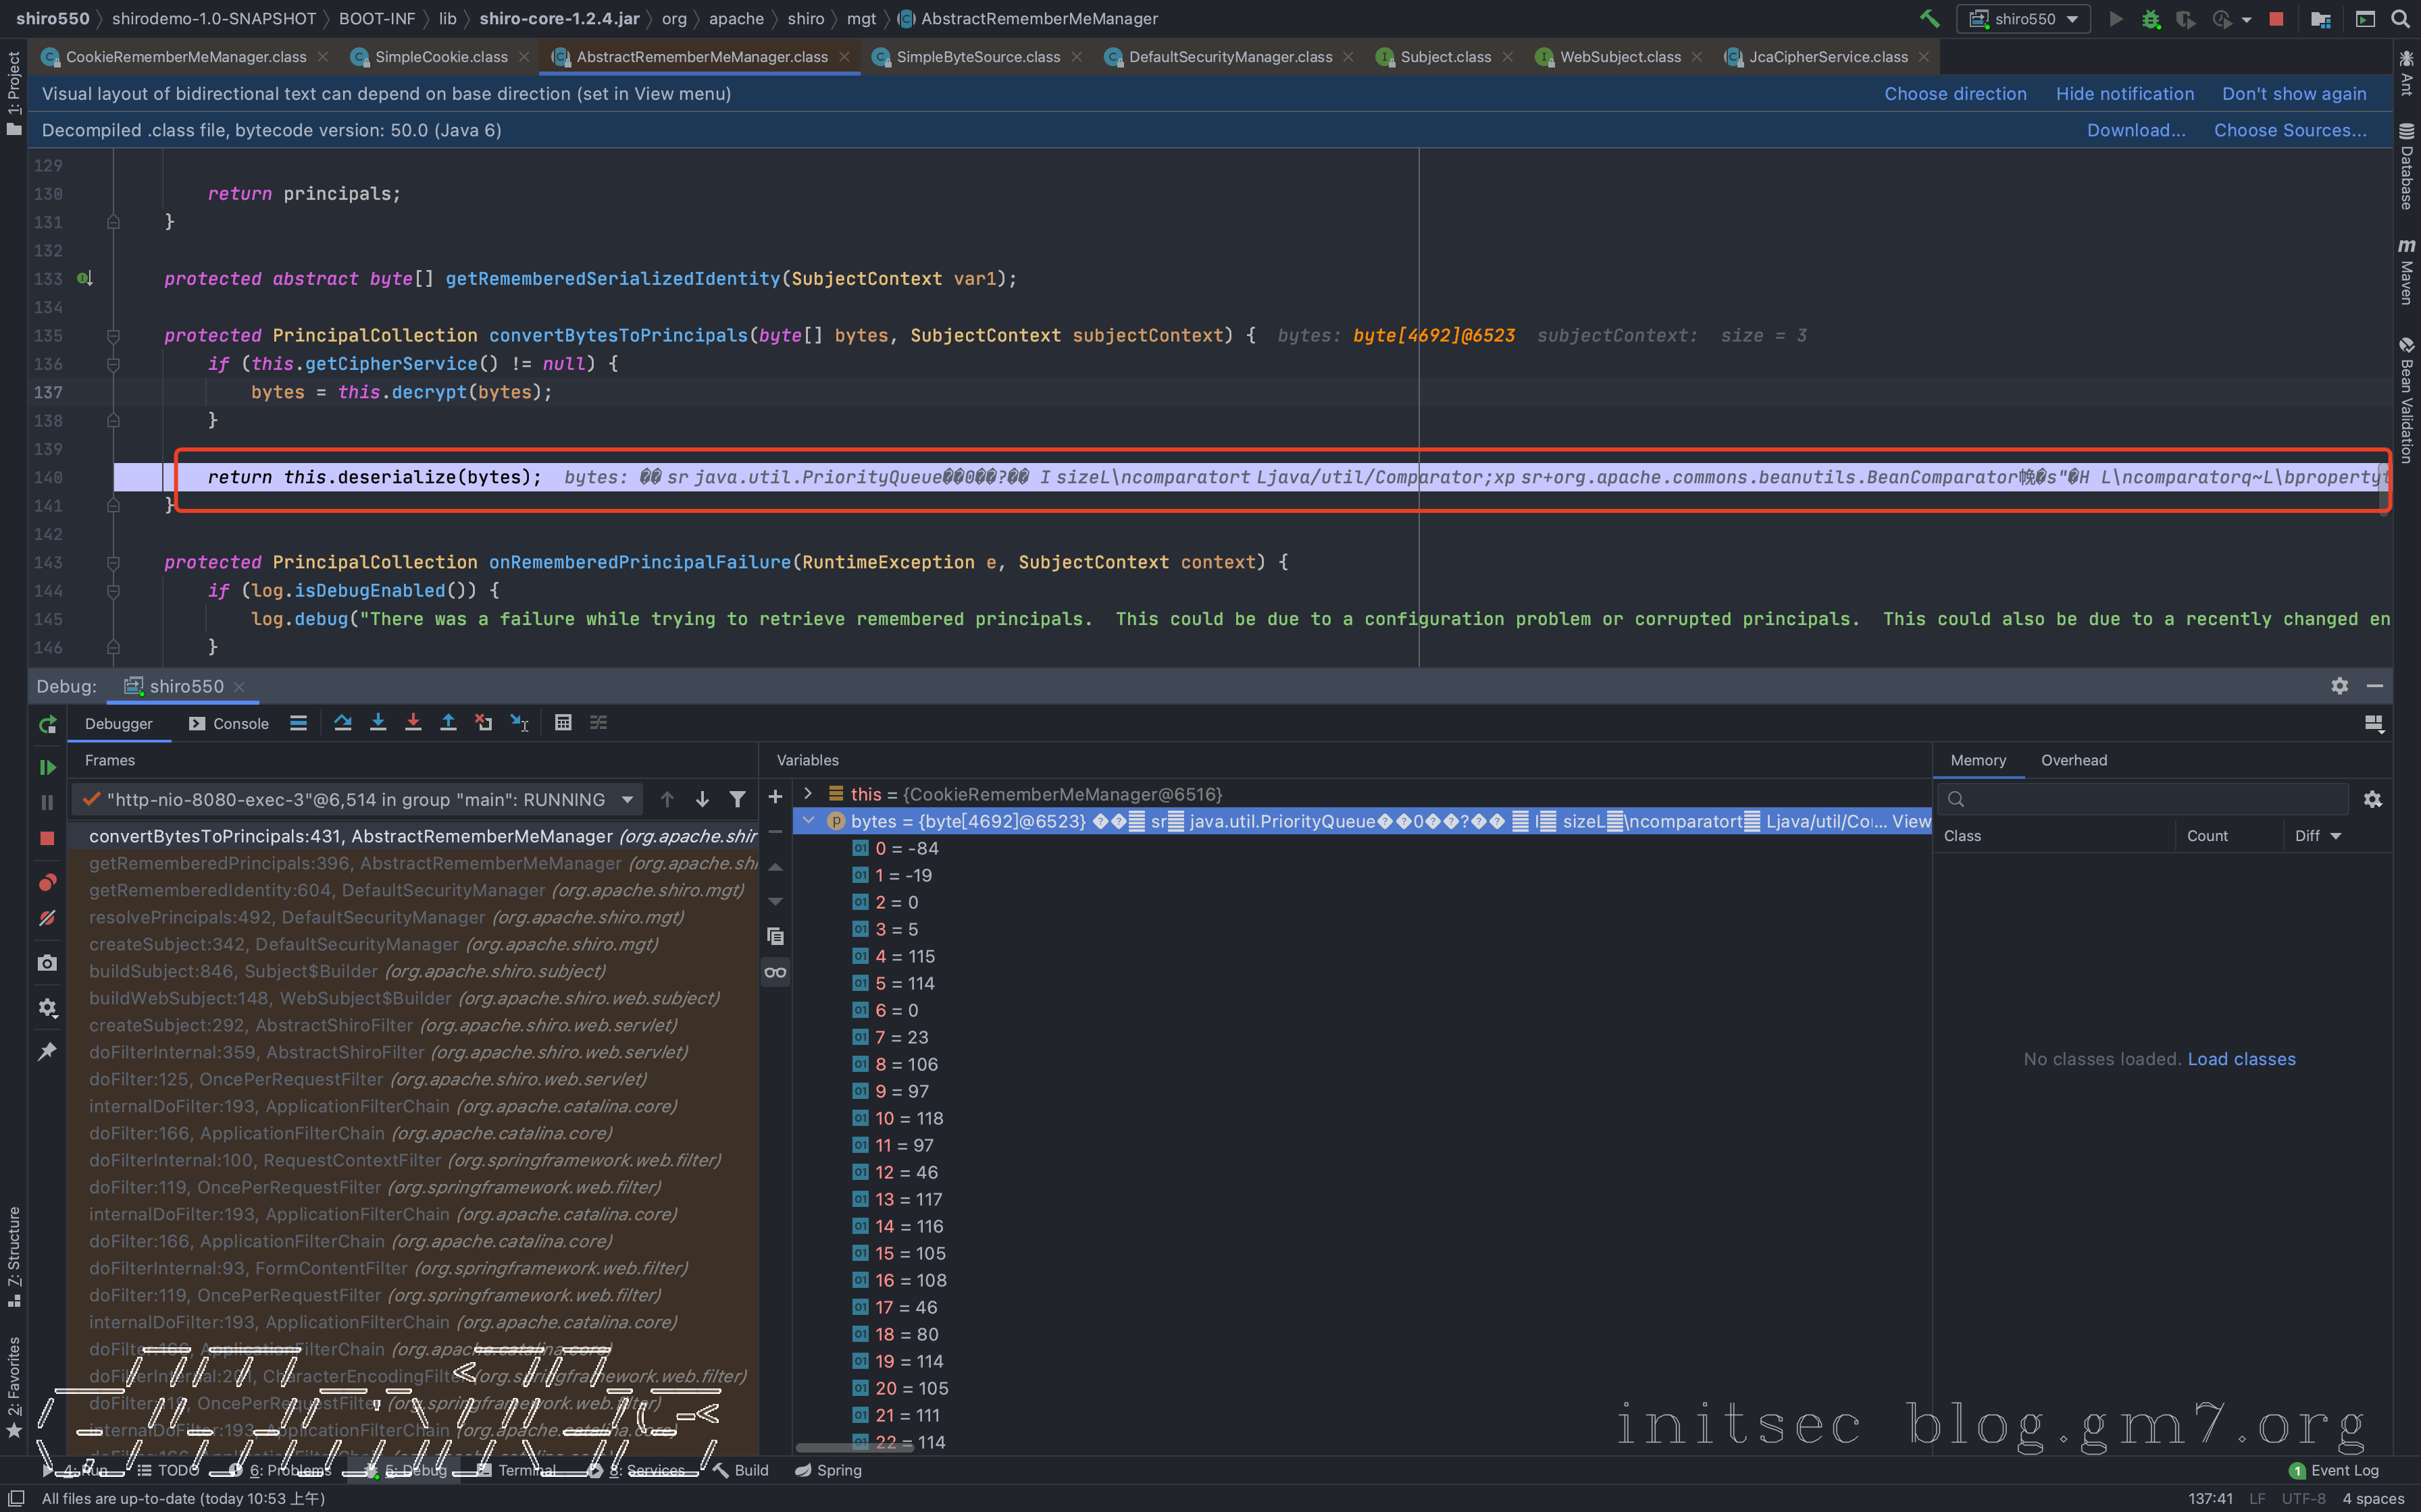The image size is (2421, 1512).
Task: Open the DefaultSecurityManager.class editor tab
Action: [1229, 57]
